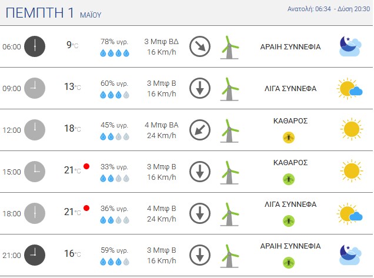Click the wind turbine icon in 18:00 row
The height and width of the screenshot is (278, 374).
(229, 214)
